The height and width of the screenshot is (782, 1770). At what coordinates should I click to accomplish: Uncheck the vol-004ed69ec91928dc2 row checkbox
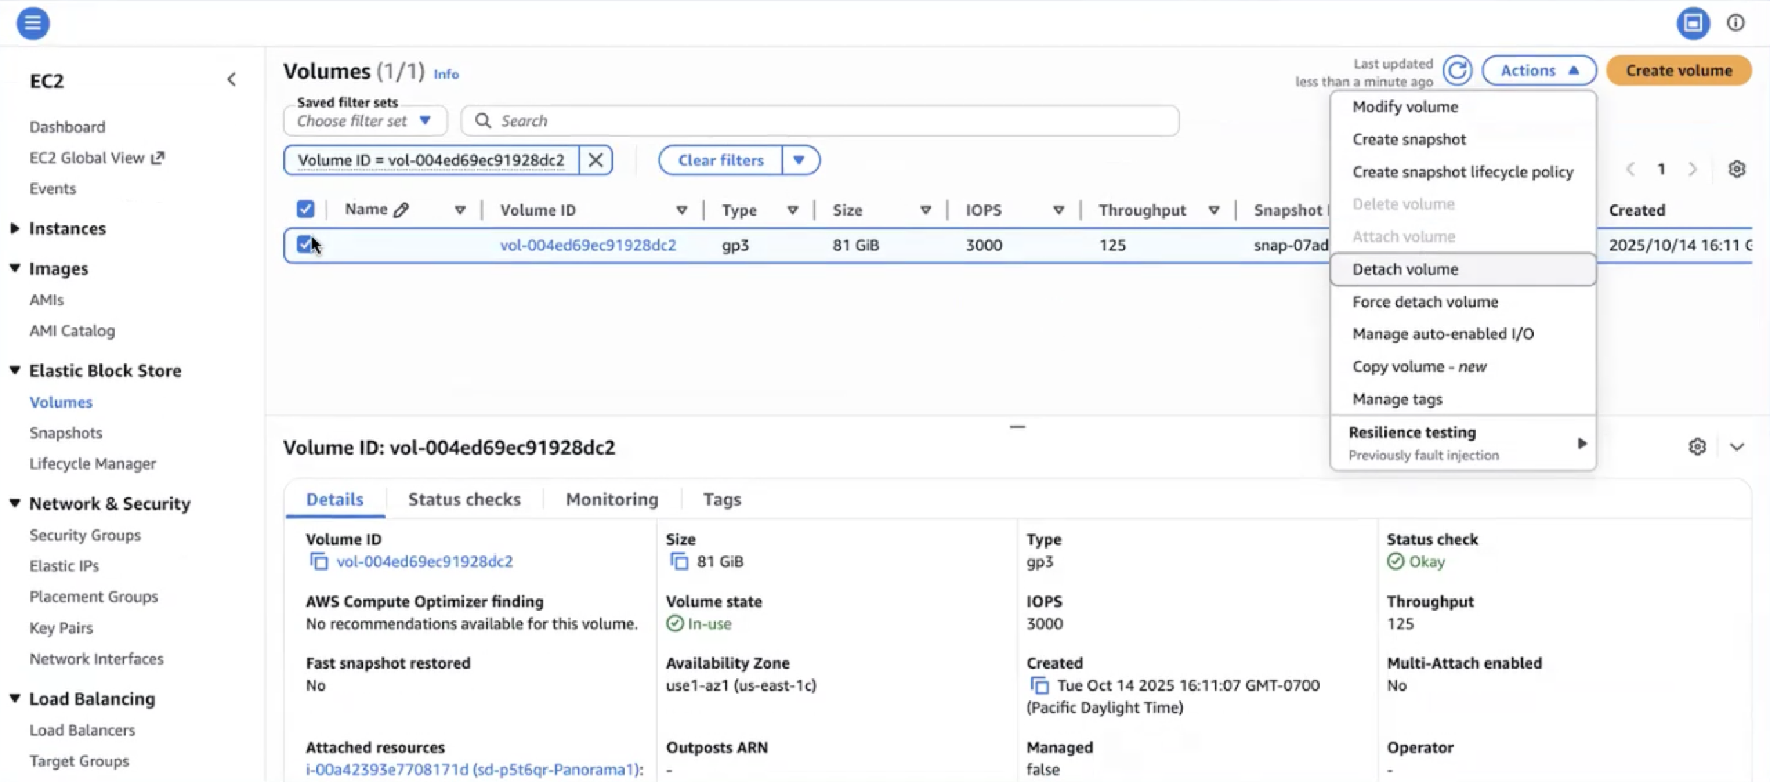pos(305,245)
